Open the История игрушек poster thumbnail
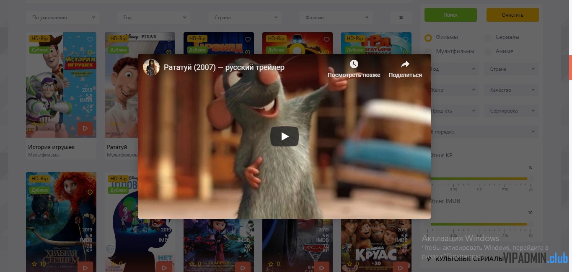 [61, 85]
